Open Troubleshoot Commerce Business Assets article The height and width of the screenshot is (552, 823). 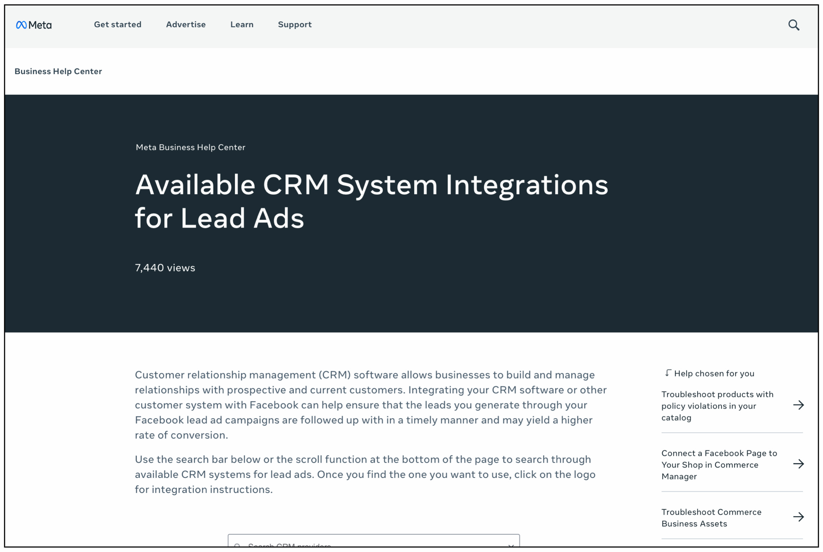711,518
